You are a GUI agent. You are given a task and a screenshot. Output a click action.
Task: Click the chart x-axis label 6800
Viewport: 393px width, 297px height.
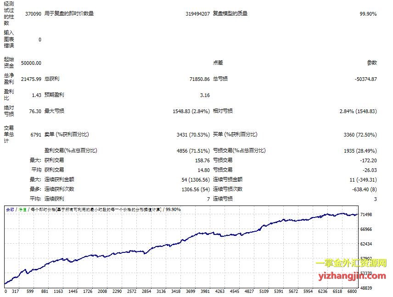[352, 291]
